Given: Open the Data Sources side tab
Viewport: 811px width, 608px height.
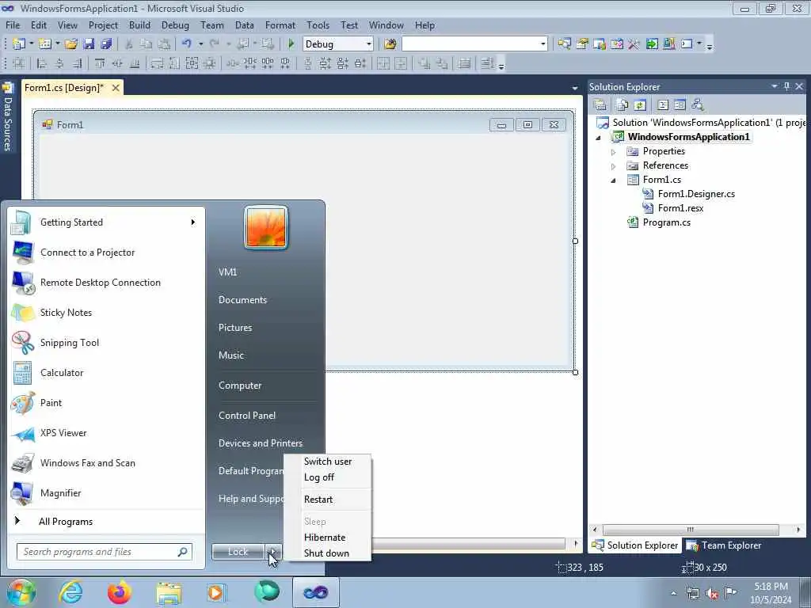Looking at the screenshot, I should (8, 118).
